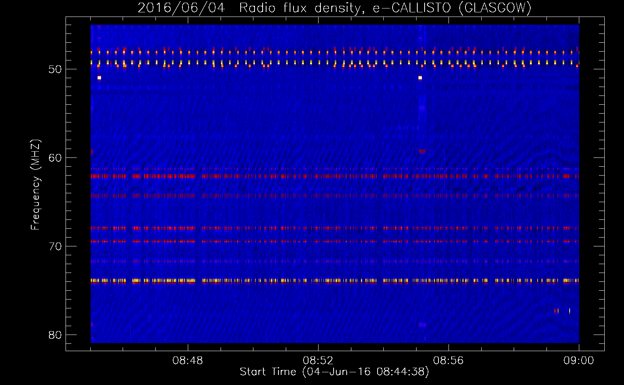Click the 'Frequency (MHZ)' axis label
Viewport: 624px width, 385px height.
(x=35, y=185)
